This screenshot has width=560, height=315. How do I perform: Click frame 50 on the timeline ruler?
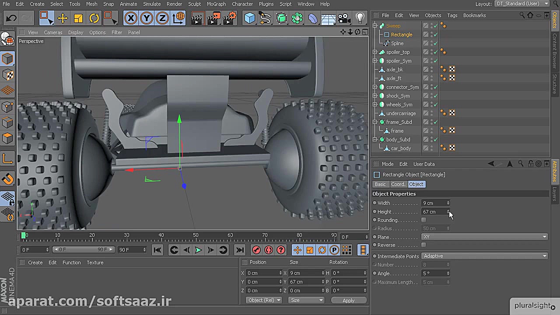pos(196,235)
